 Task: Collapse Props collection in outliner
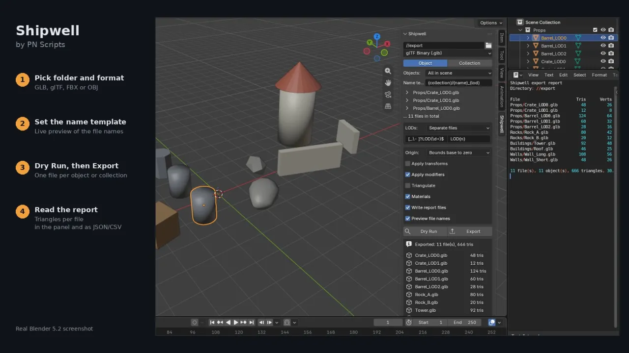(520, 30)
